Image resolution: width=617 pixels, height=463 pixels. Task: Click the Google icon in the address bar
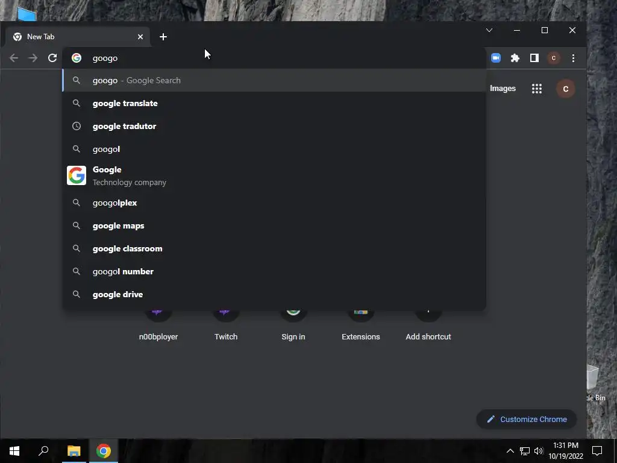pos(77,58)
